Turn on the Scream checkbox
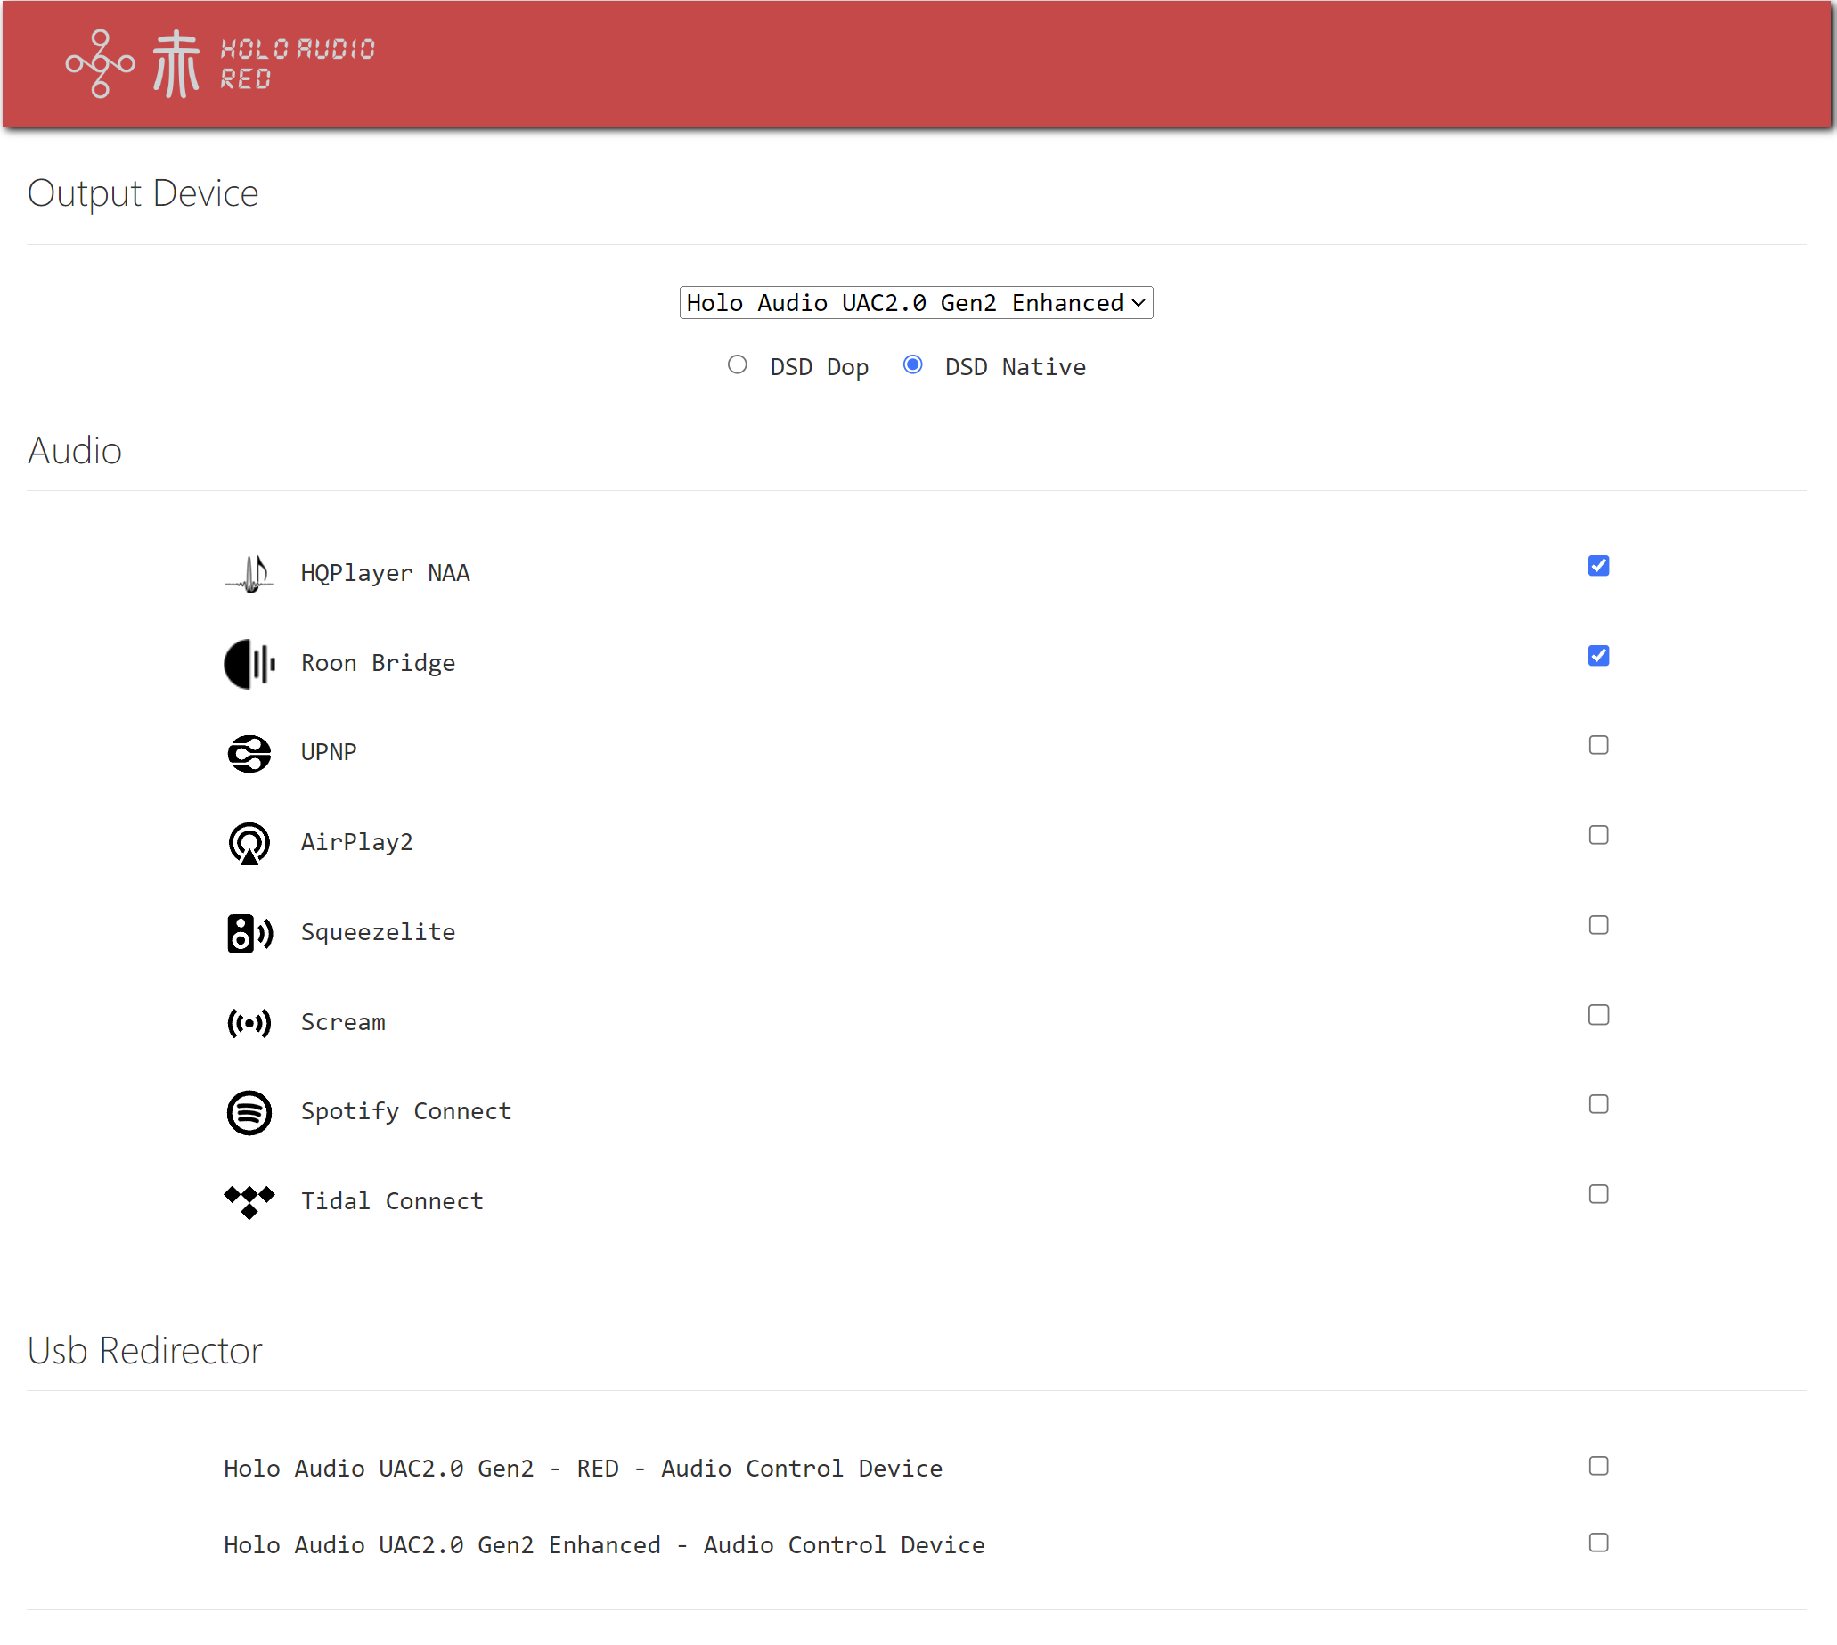 (x=1597, y=1015)
